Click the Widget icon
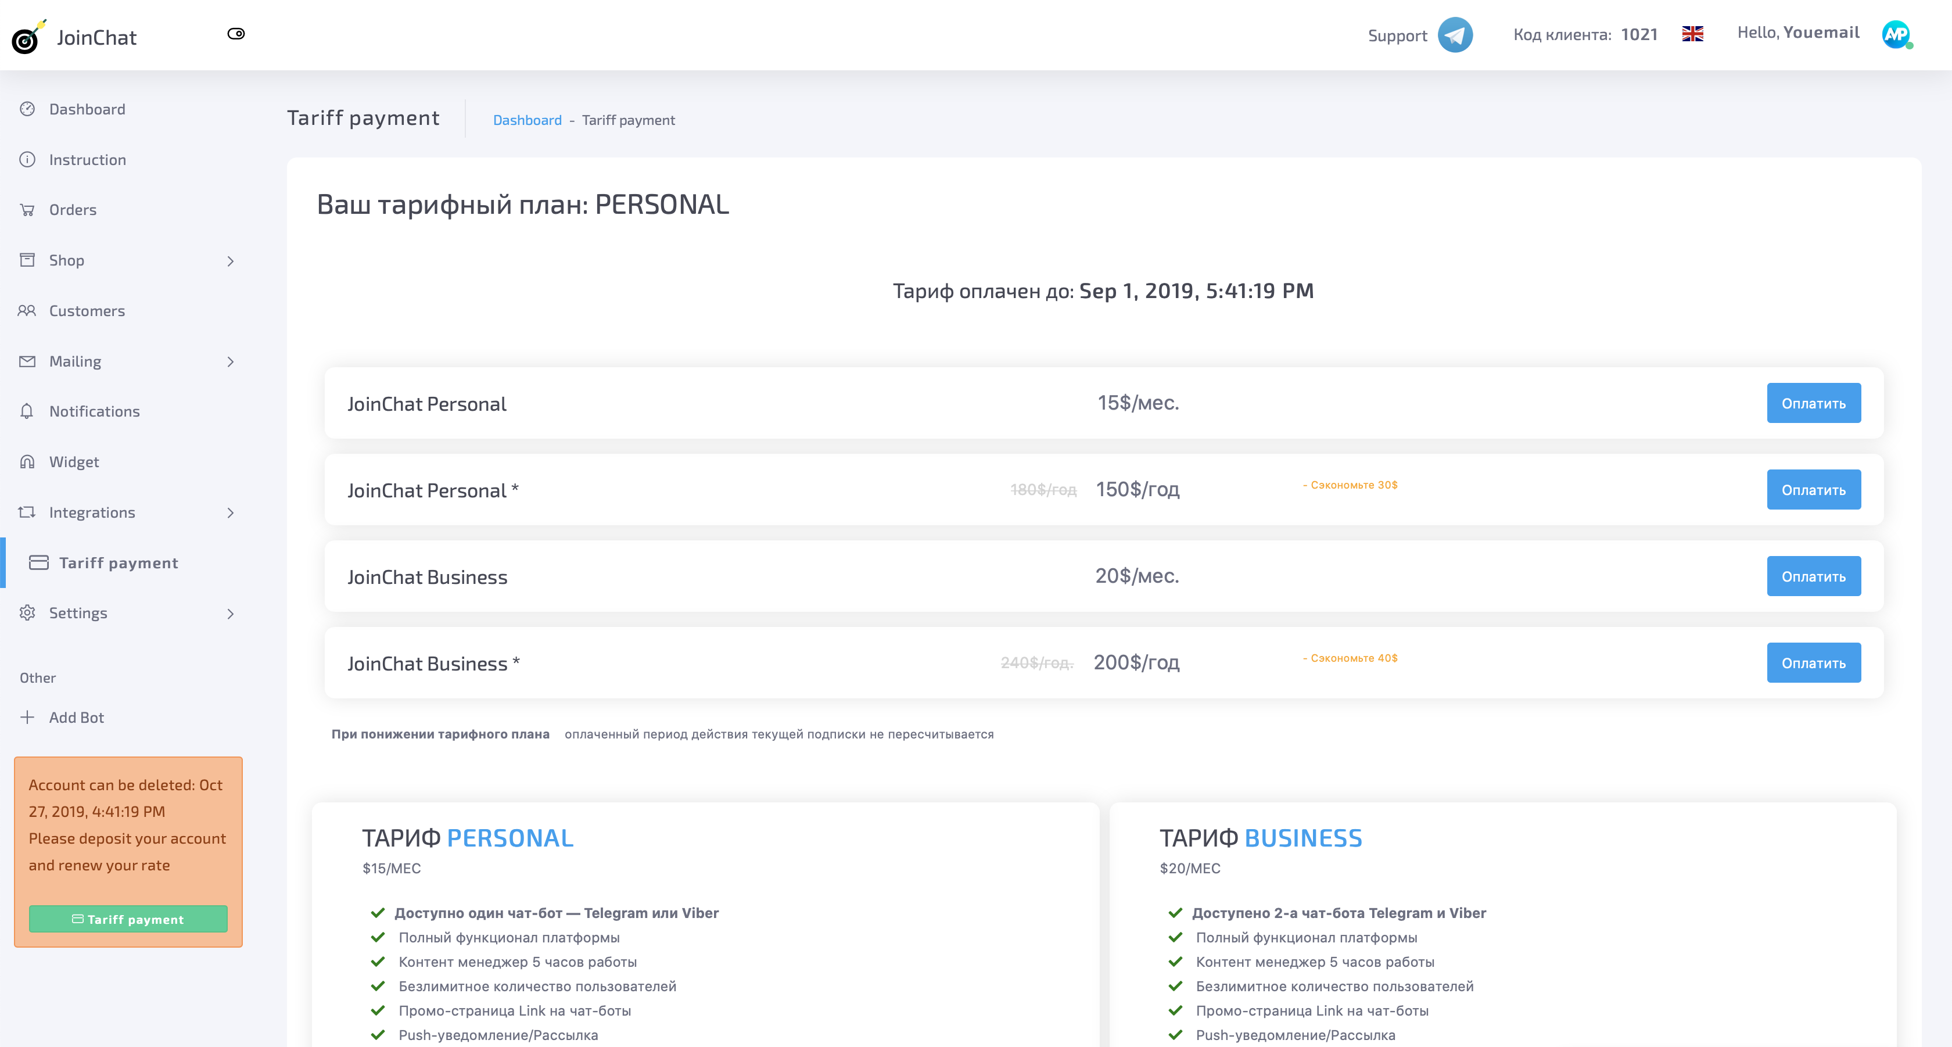The width and height of the screenshot is (1952, 1047). point(27,461)
